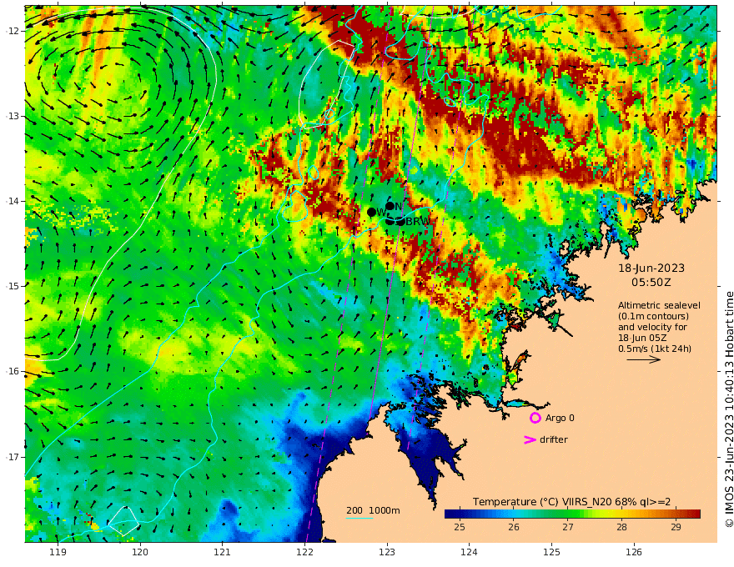The width and height of the screenshot is (734, 567).
Task: Click the temperature color bar
Action: point(572,514)
